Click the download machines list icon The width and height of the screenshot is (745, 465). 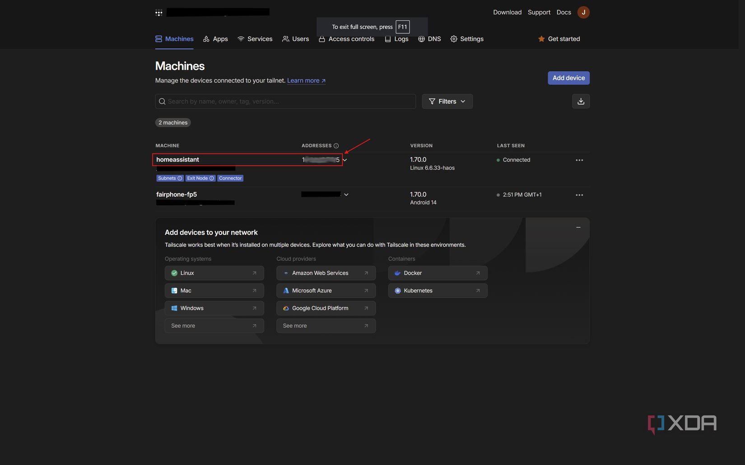[581, 101]
